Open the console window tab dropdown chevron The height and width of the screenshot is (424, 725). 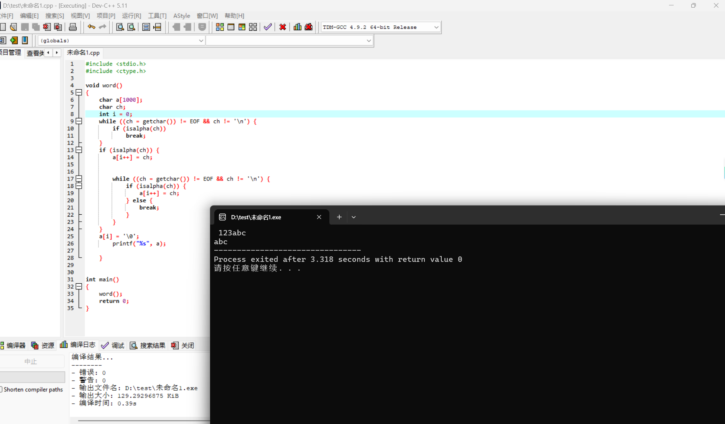click(353, 217)
